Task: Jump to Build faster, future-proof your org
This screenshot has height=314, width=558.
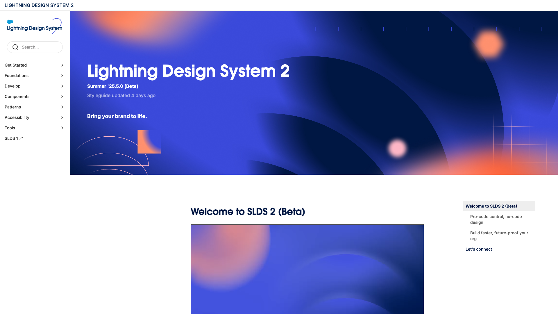Action: tap(499, 236)
